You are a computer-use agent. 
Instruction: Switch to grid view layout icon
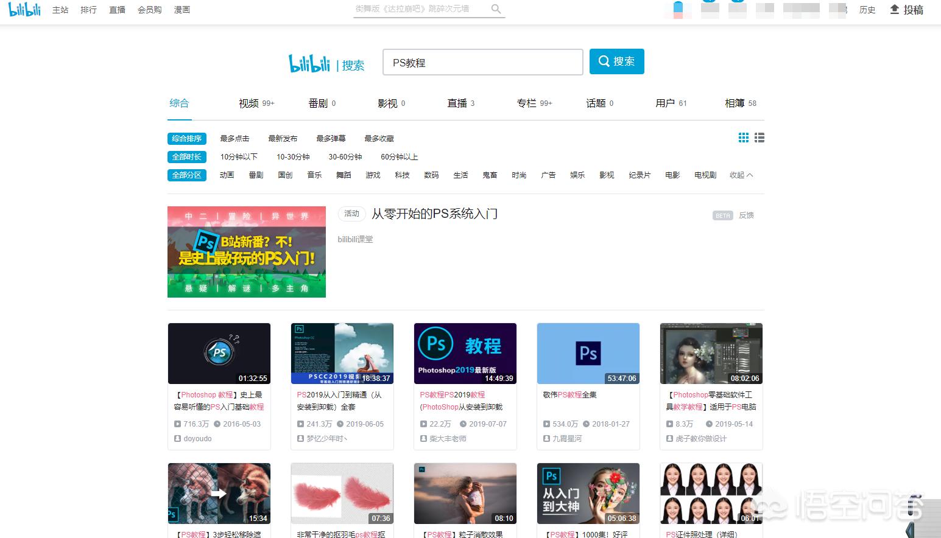pyautogui.click(x=744, y=138)
